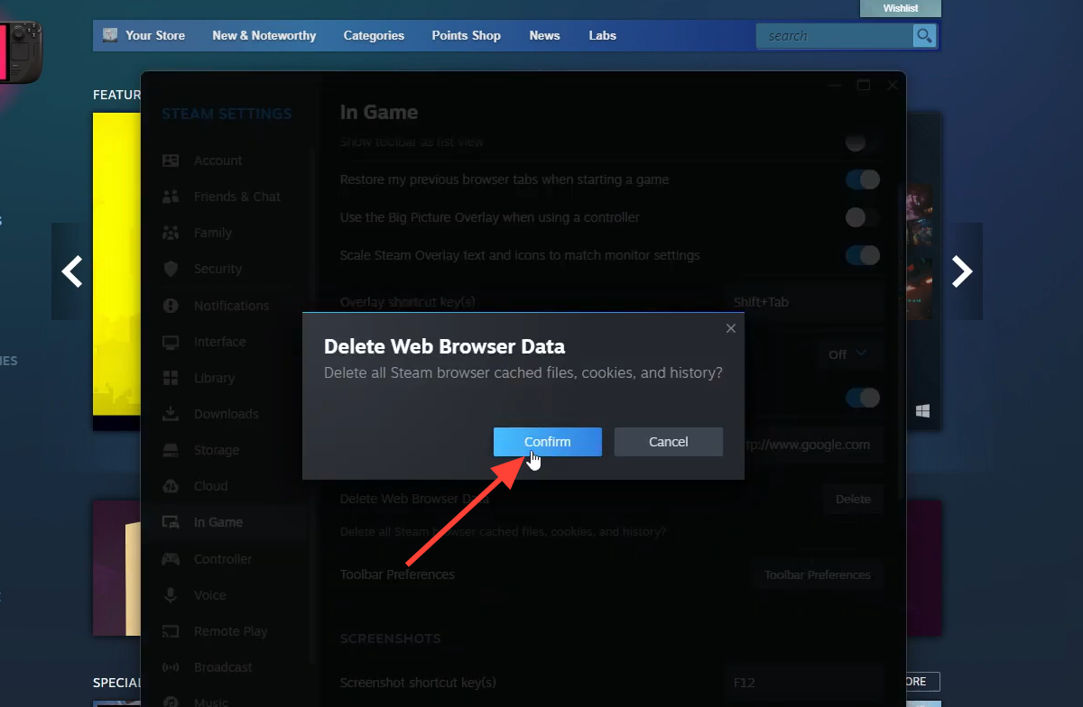Show the previous featured carousel item
Image resolution: width=1083 pixels, height=707 pixels.
(x=71, y=271)
